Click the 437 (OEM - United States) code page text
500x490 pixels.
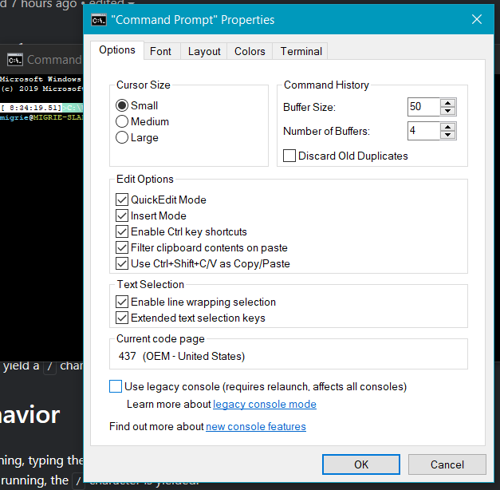(x=182, y=356)
